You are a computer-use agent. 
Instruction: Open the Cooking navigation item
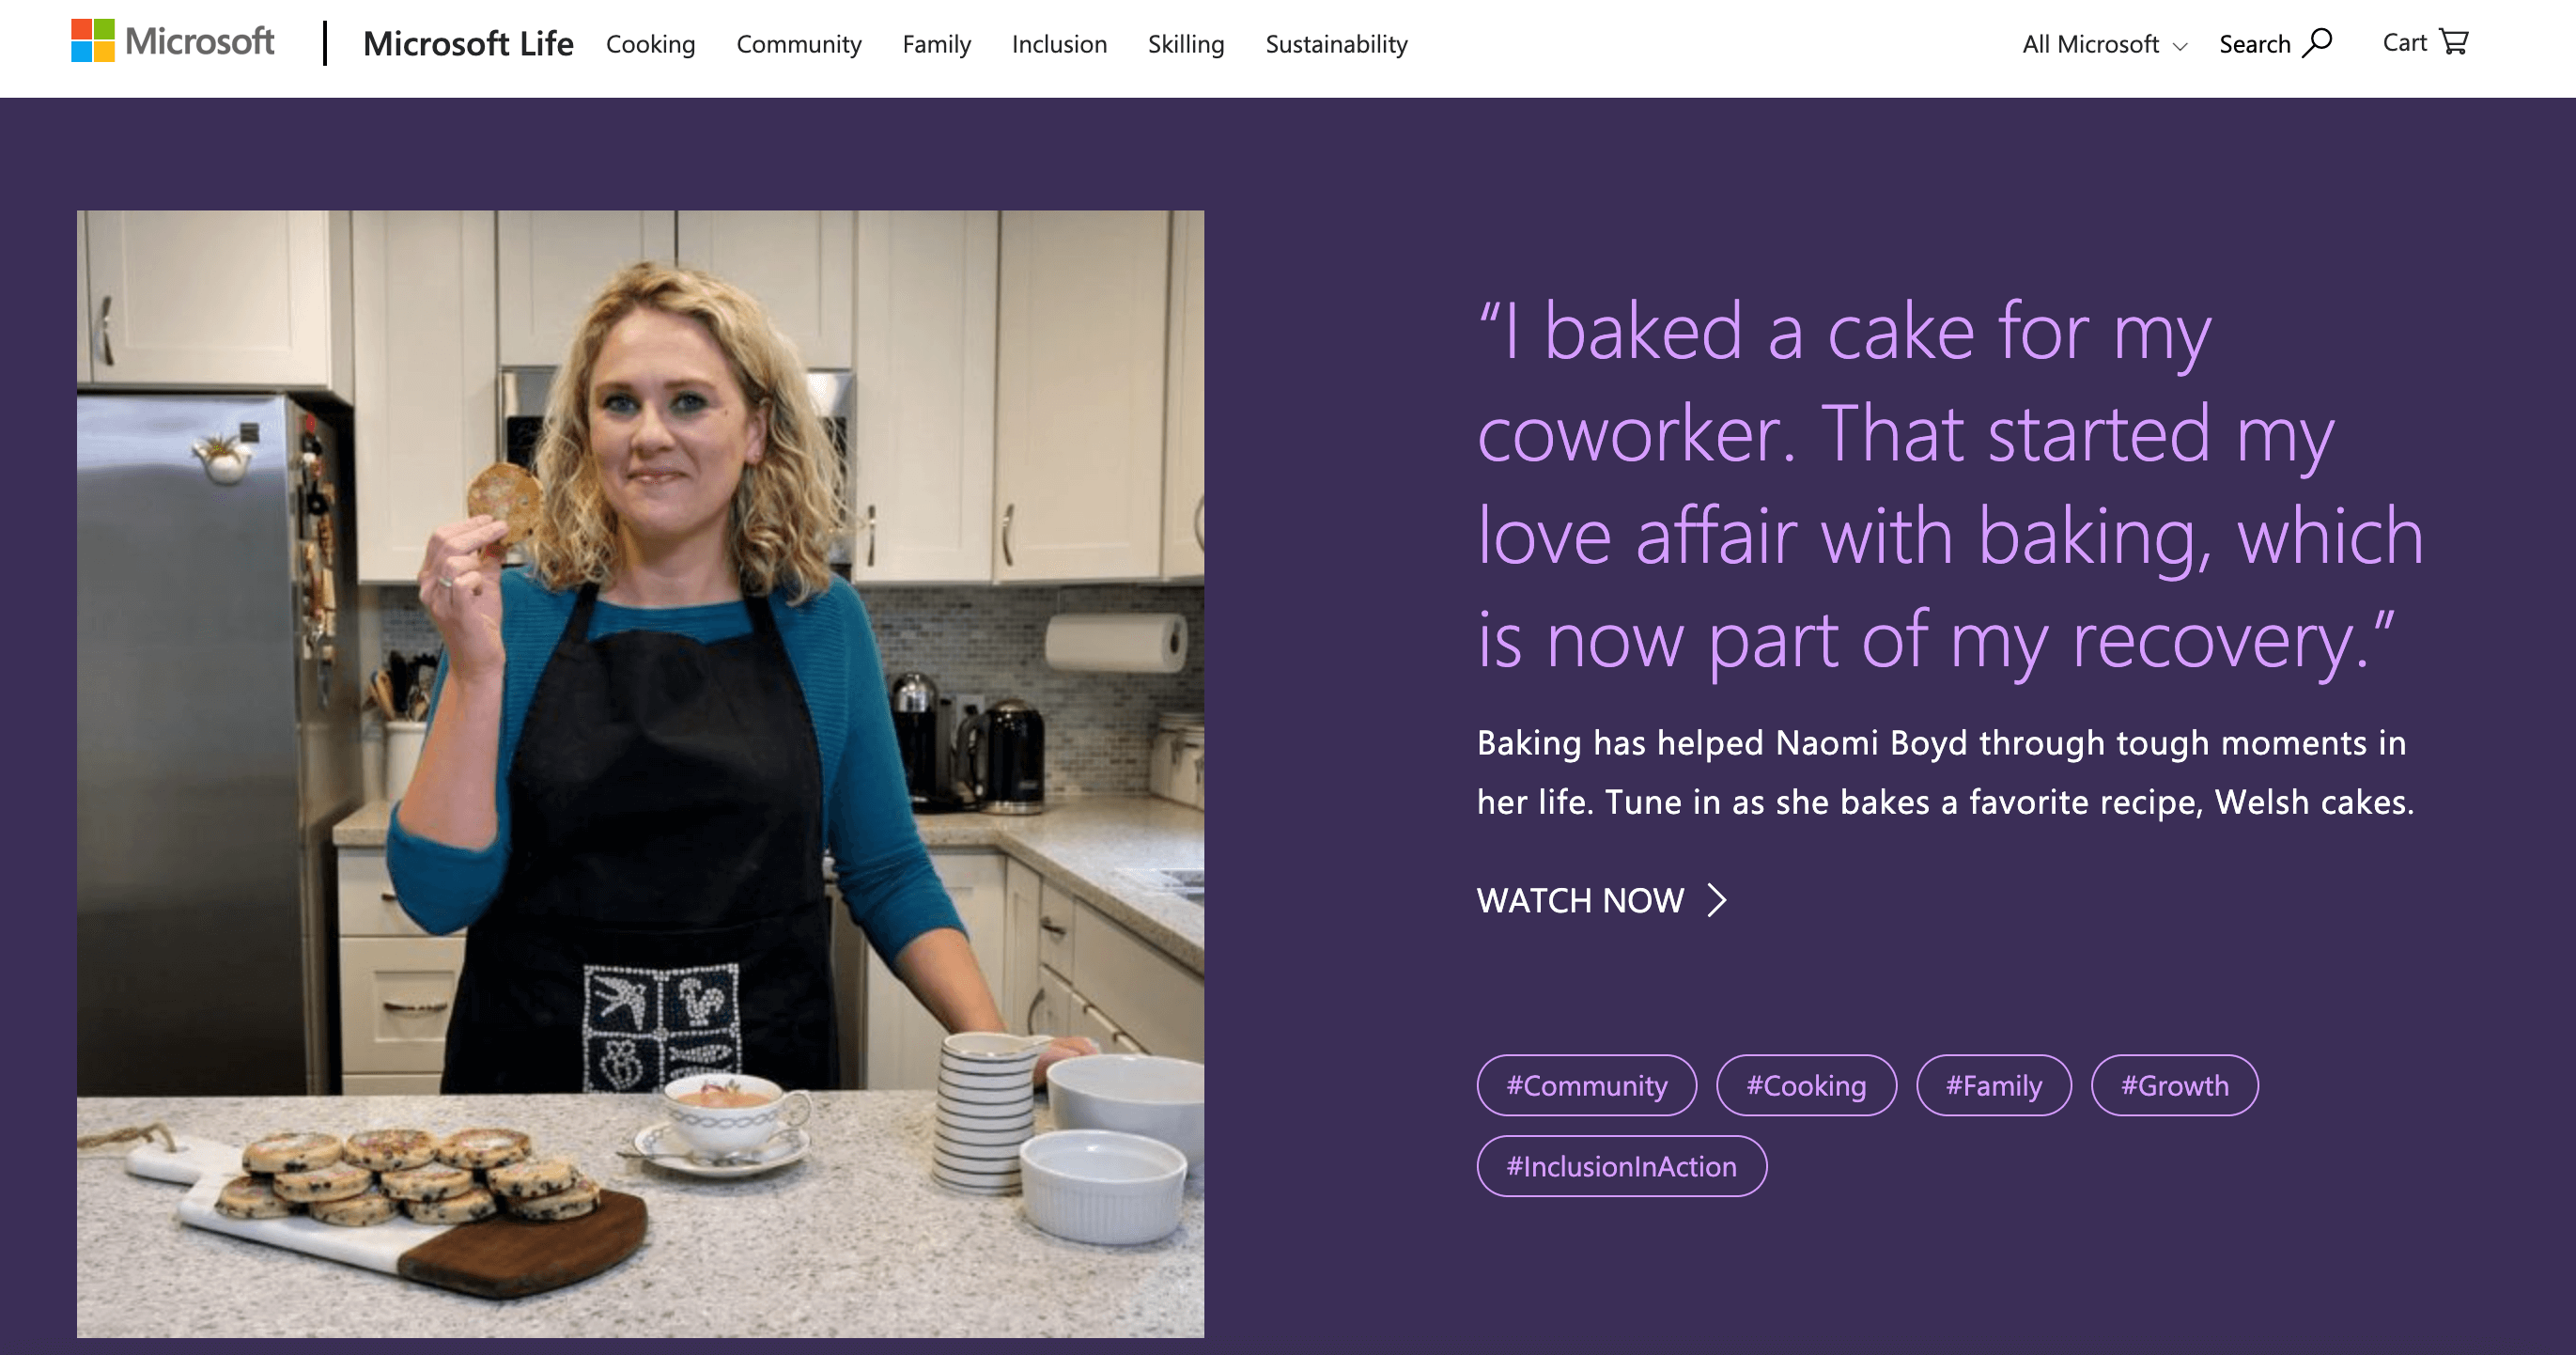650,44
